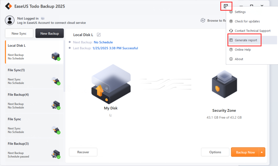
Task: Click the Local Disk L disk backup icon
Action: pos(56,56)
